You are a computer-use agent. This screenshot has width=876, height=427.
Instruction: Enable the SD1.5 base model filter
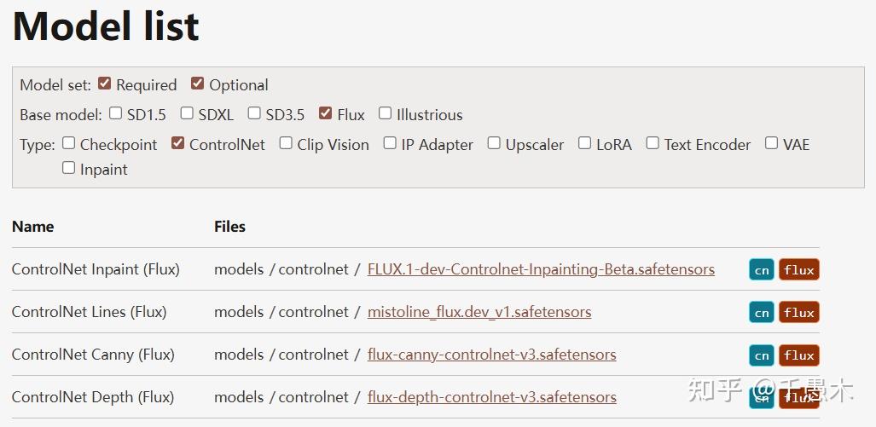click(x=116, y=113)
